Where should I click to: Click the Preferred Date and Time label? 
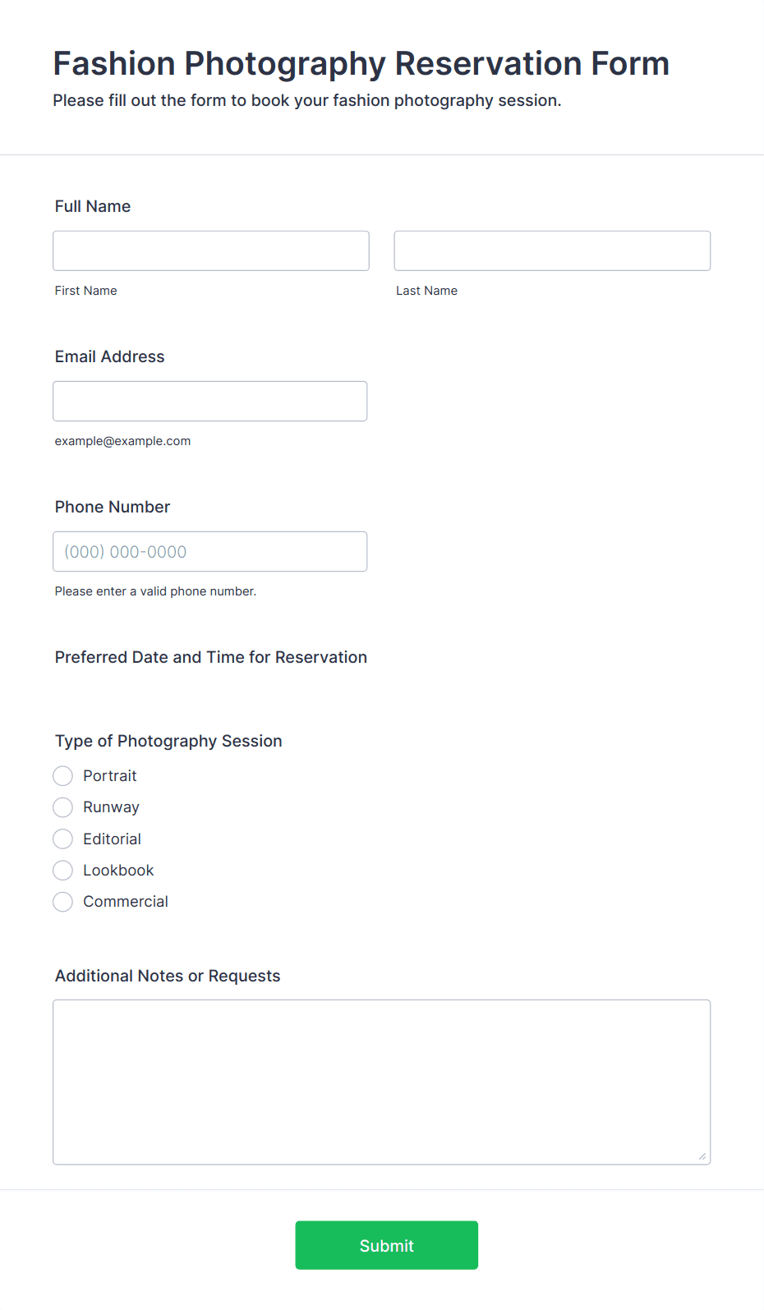[211, 657]
